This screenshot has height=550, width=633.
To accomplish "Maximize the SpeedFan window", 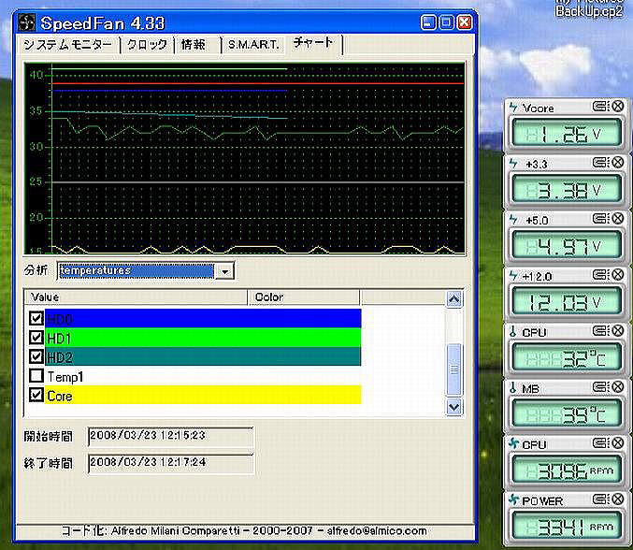I will point(447,22).
